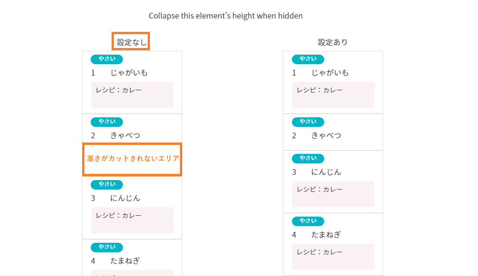This screenshot has height=276, width=478.
Task: Click the たまねぎ recipe box in right list
Action: (x=333, y=257)
